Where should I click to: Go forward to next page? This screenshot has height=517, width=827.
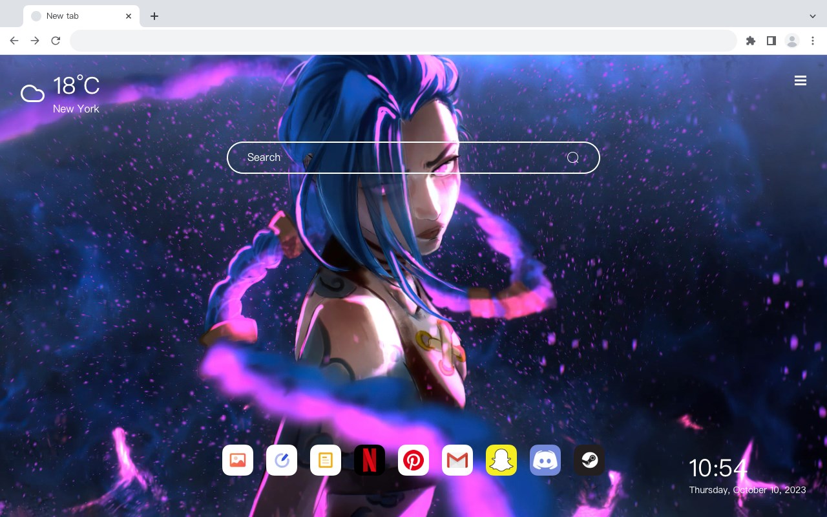[x=35, y=41]
